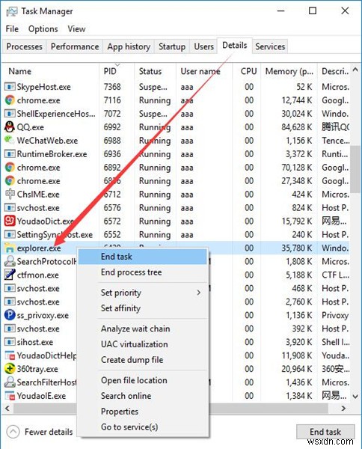Click the ctfmon.exe pen icon
Image resolution: width=362 pixels, height=449 pixels.
click(x=10, y=275)
